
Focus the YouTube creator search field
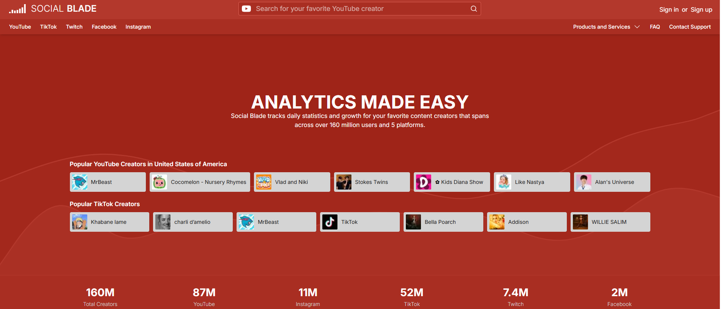[360, 9]
